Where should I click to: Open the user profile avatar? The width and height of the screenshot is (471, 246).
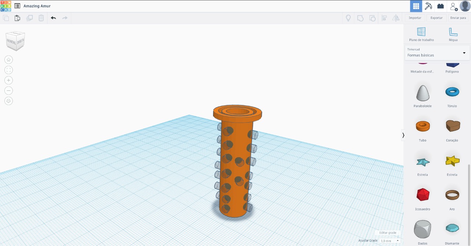point(465,6)
